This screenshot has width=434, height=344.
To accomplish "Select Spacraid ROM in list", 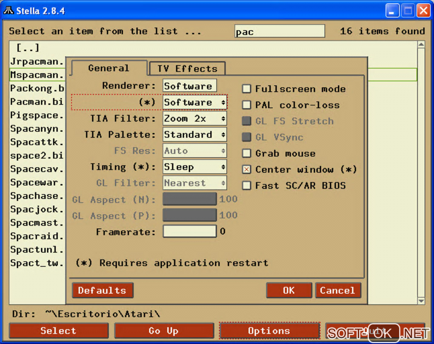I will click(37, 236).
